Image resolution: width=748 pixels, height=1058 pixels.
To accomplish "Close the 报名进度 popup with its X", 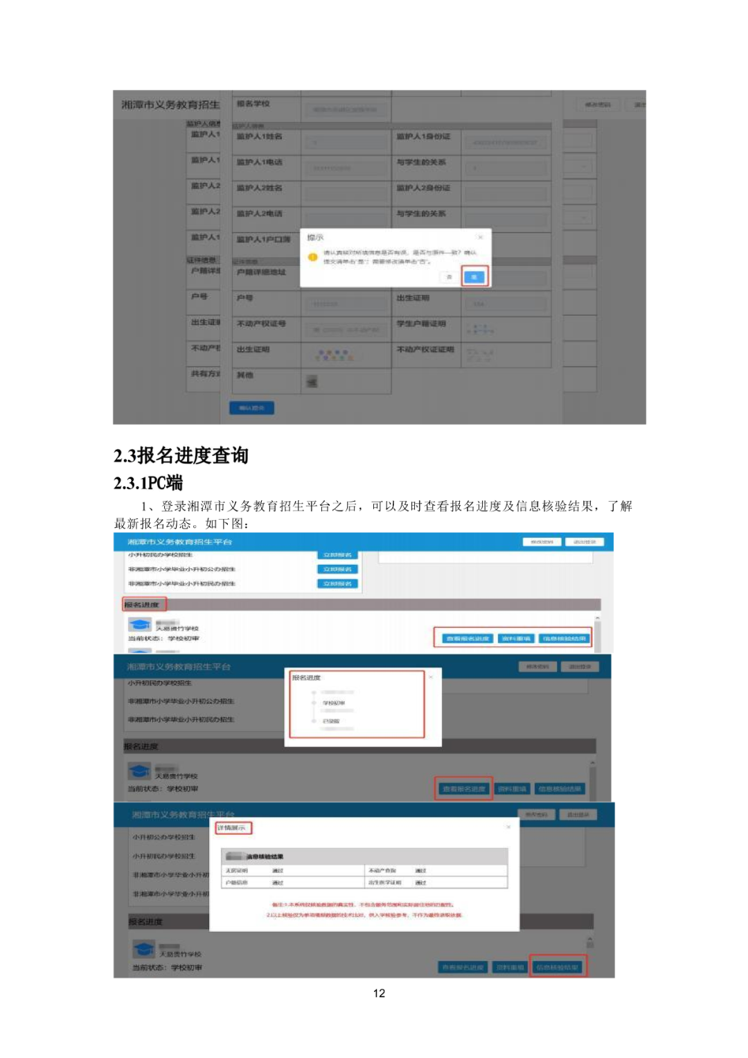I will [x=431, y=677].
